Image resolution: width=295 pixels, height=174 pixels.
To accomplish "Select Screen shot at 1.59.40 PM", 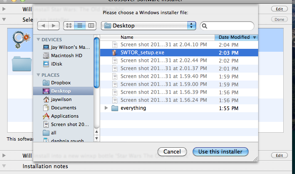I will [179, 76].
